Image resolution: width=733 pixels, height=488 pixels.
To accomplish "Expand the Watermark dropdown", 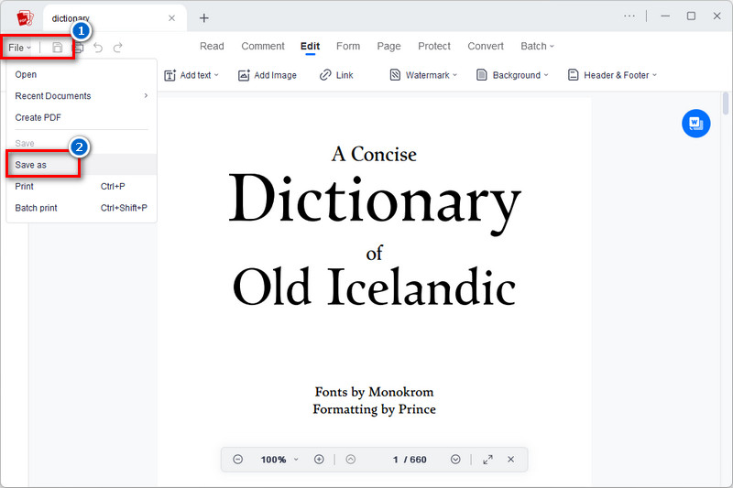I will tap(427, 75).
